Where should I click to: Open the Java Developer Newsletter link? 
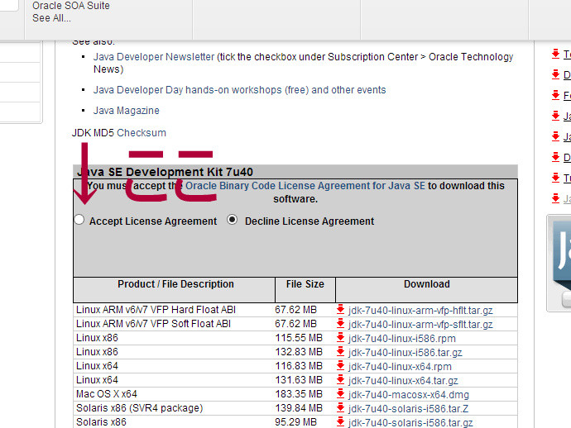154,57
